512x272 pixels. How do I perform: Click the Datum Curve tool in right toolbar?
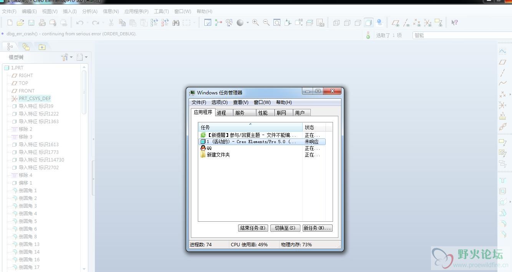click(502, 83)
